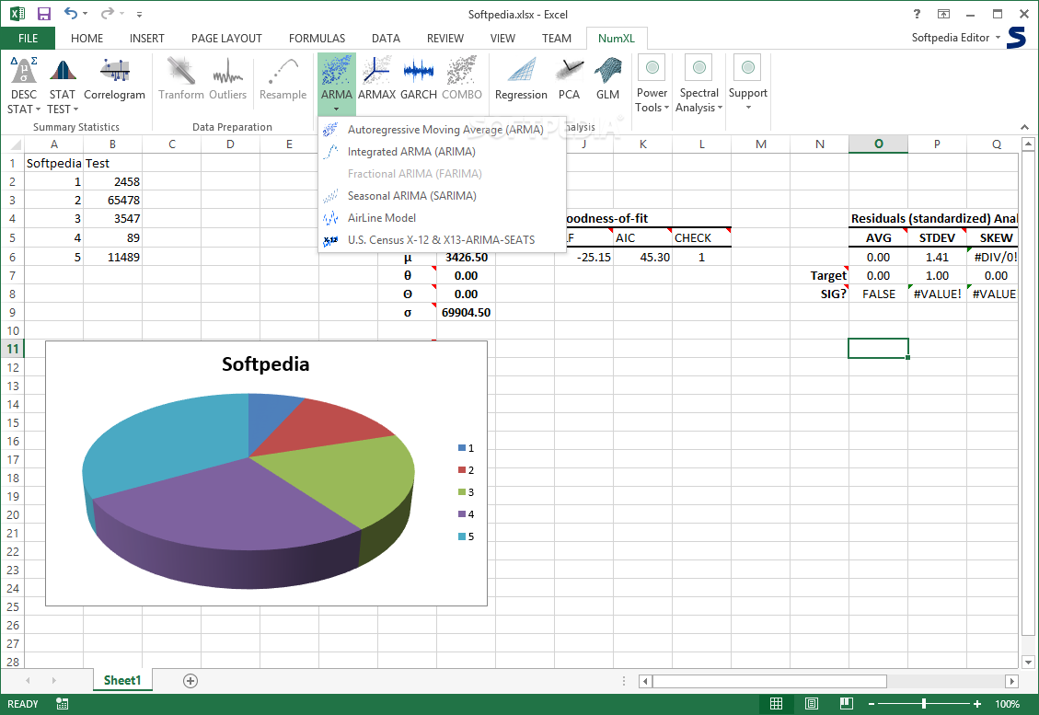1039x715 pixels.
Task: Switch to Page Break Preview in status bar
Action: tap(846, 704)
